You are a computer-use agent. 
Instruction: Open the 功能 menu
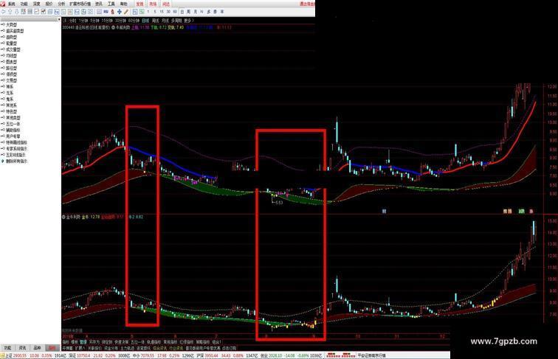[24, 4]
